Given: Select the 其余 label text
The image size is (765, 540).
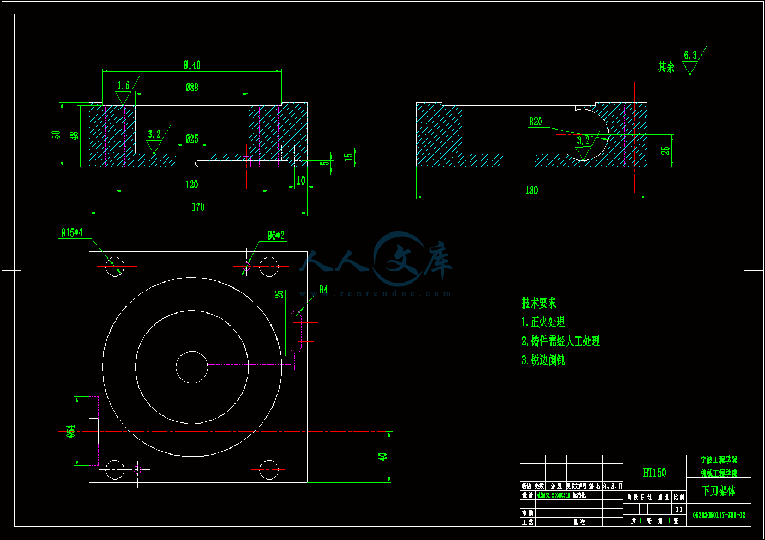Looking at the screenshot, I should tap(666, 67).
